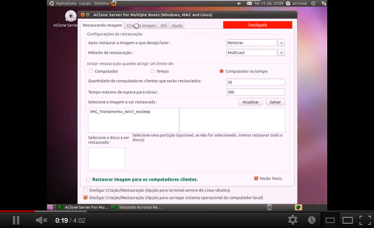
Task: Go fullscreen with the player's fullscreen icon
Action: coord(365,220)
